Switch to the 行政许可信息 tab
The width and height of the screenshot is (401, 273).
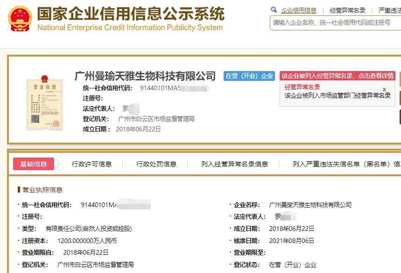coord(91,164)
